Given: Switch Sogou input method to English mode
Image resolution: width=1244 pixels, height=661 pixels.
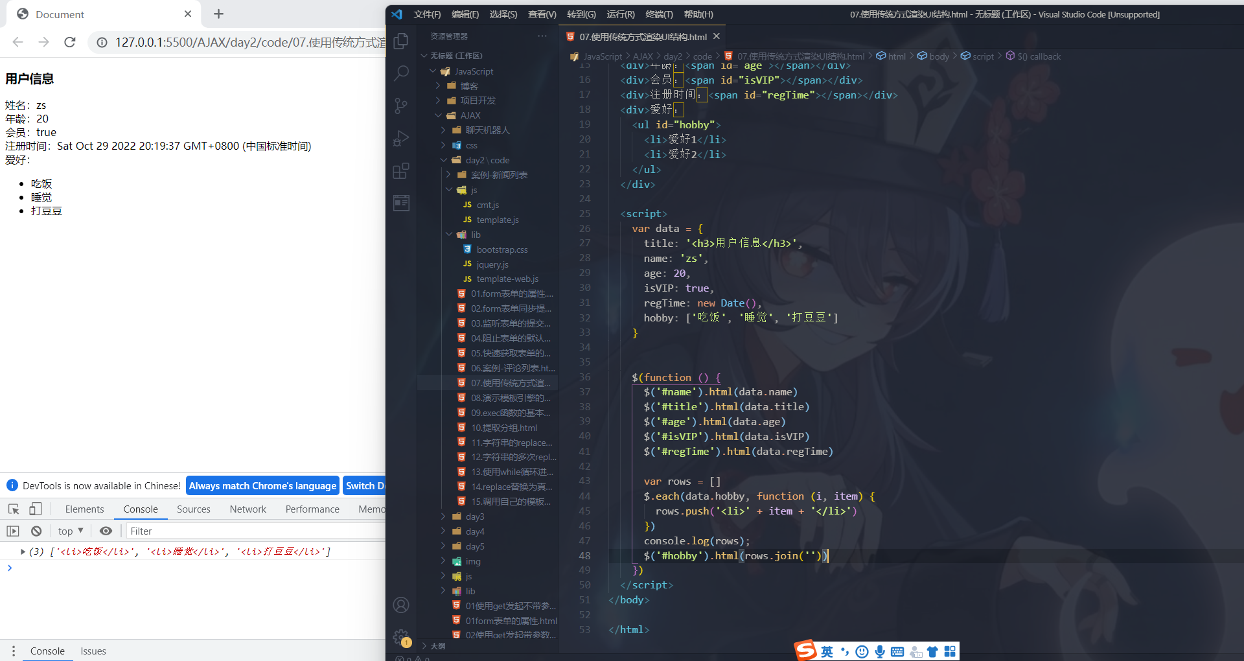Looking at the screenshot, I should 827,651.
